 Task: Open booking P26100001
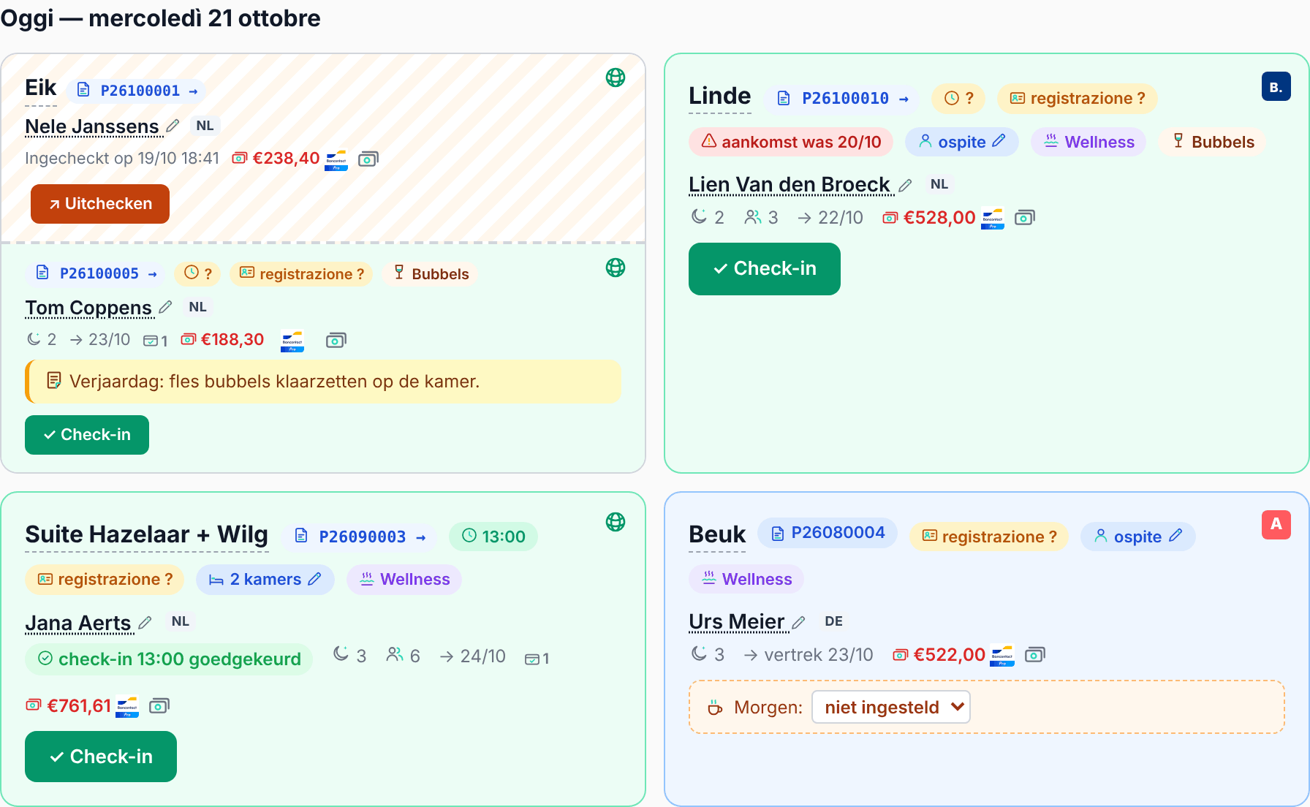(137, 91)
